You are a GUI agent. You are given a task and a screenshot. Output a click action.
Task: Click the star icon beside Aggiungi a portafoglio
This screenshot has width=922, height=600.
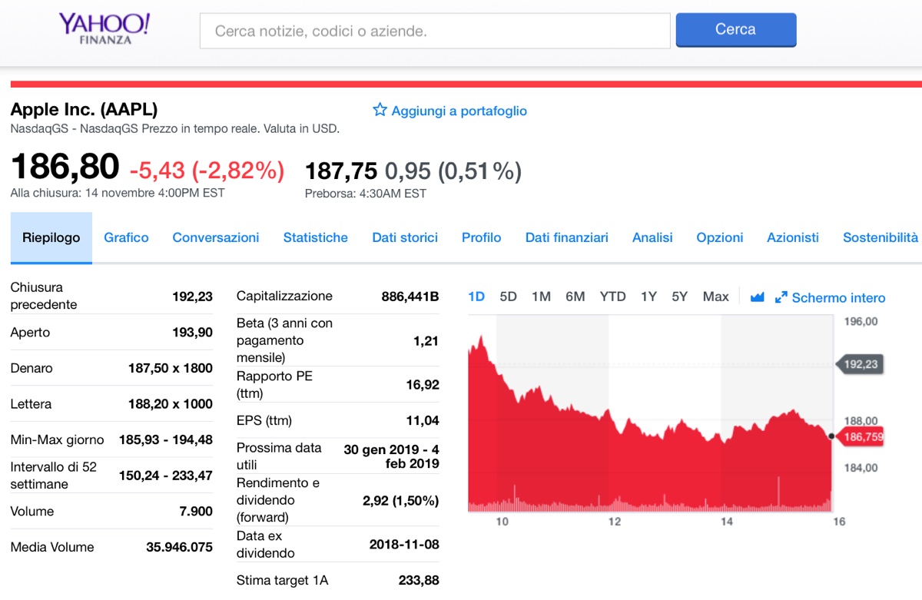(380, 110)
